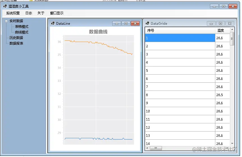This screenshot has height=157, width=242.
Task: Click the grid's vertical scrollbar up arrow
Action: 232,29
